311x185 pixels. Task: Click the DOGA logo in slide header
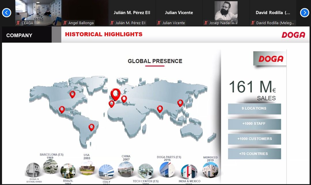tap(293, 35)
